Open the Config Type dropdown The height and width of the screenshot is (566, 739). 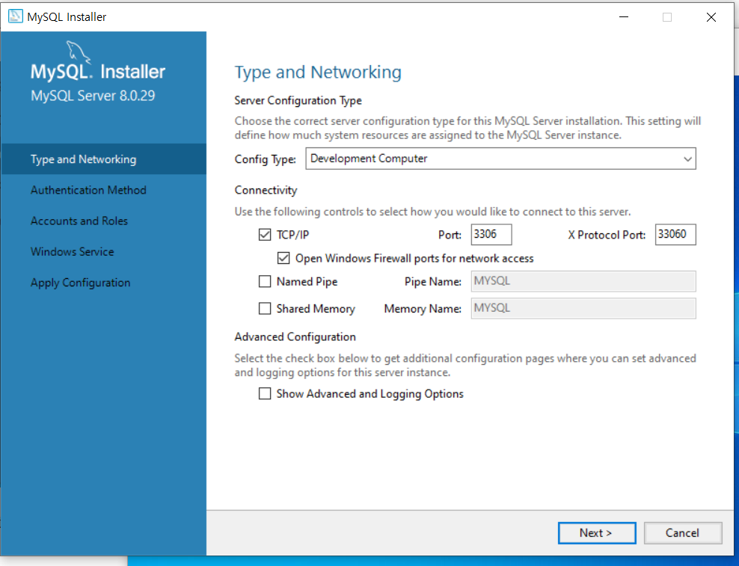(x=500, y=159)
